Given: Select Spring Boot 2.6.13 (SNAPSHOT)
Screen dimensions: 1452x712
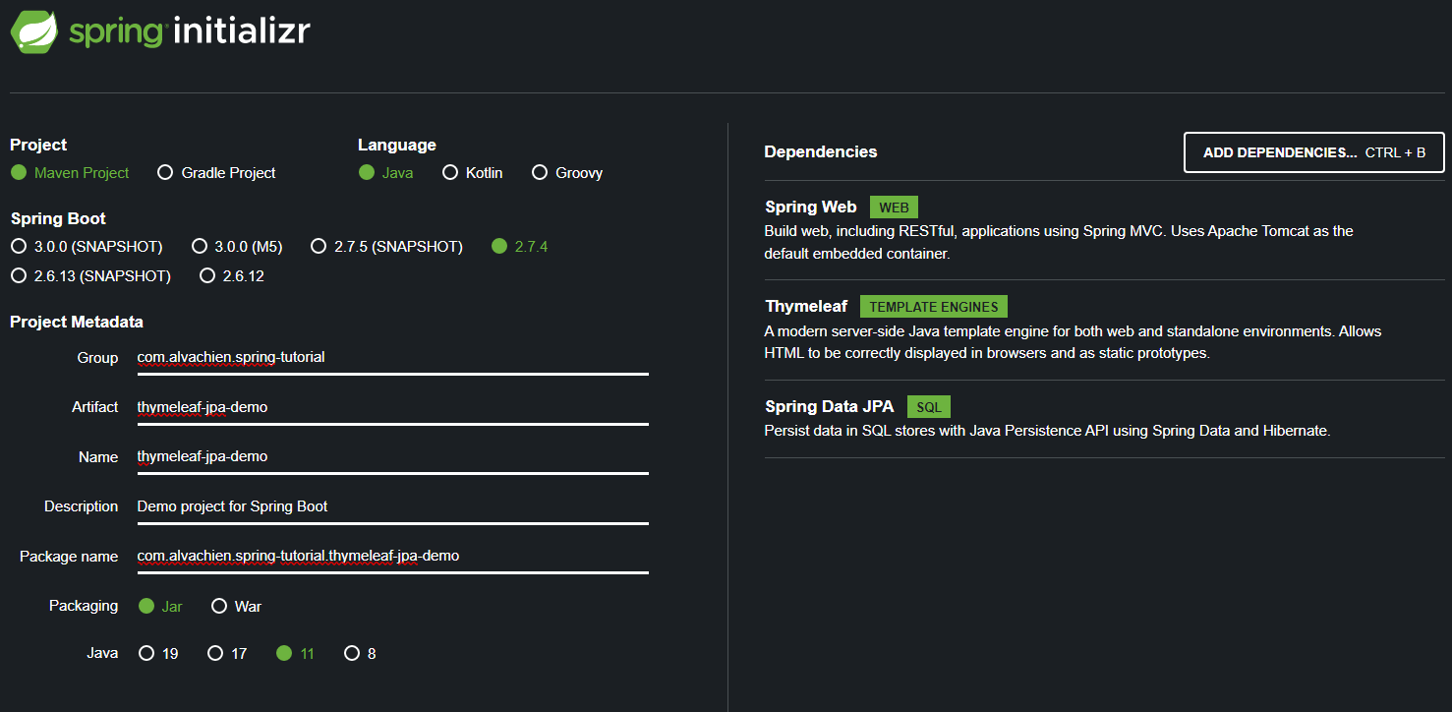Looking at the screenshot, I should 90,275.
